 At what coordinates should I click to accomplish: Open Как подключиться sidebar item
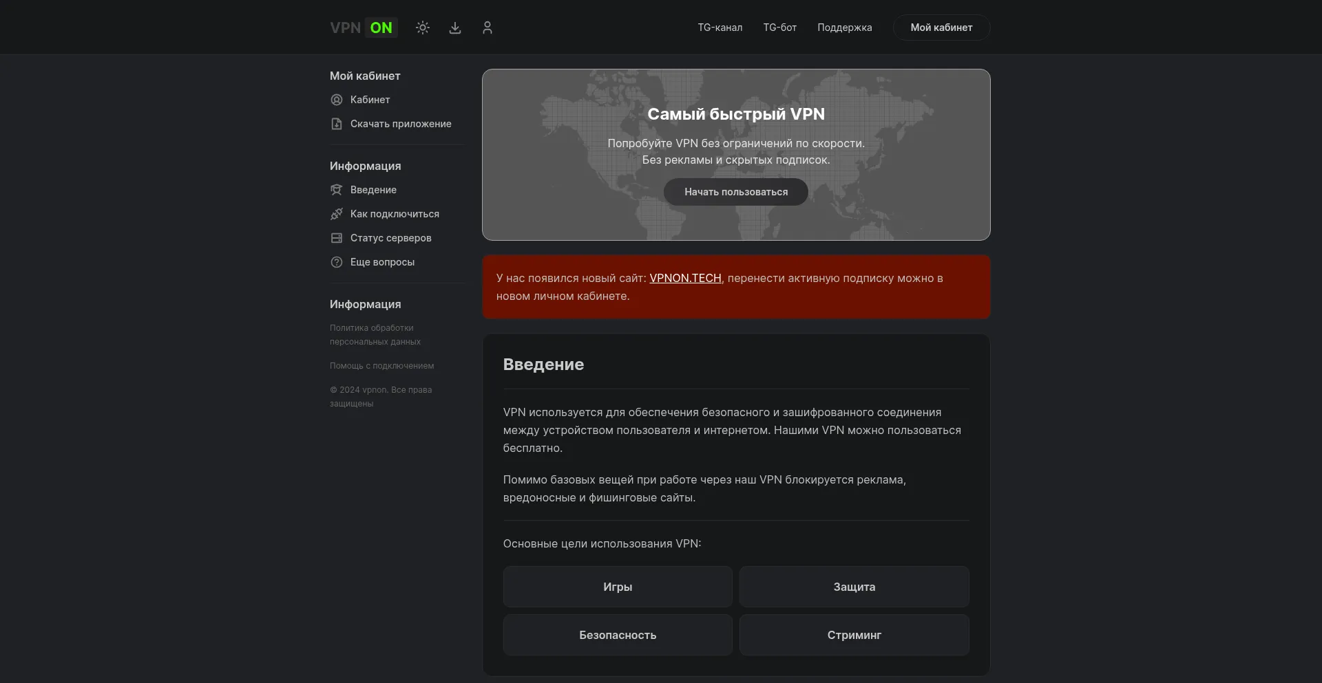[x=395, y=214]
